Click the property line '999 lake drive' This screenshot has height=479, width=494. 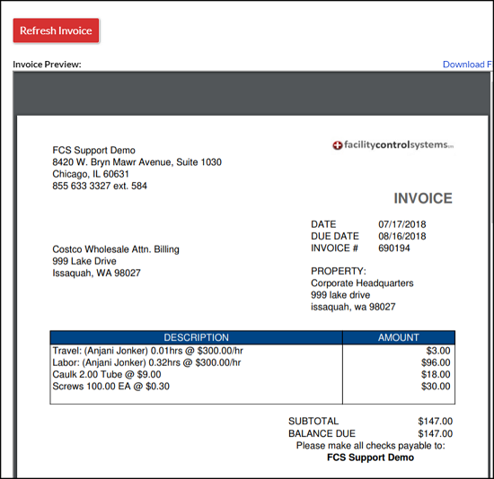click(x=340, y=295)
